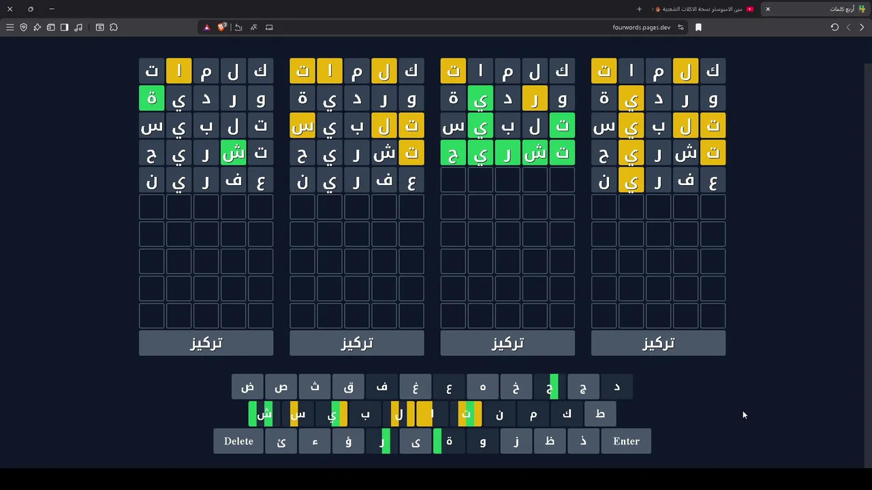Tap the د key on the on-screen keyboard
The width and height of the screenshot is (872, 490).
(617, 387)
